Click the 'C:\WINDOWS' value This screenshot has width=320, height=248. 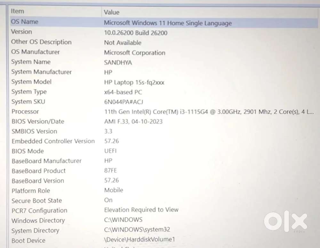point(123,220)
